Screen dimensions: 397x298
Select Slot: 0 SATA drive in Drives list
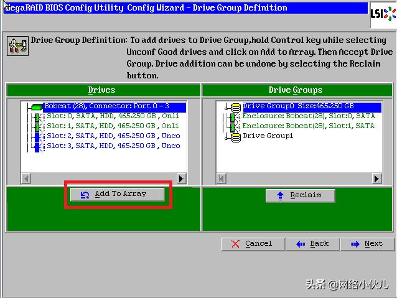tap(113, 116)
